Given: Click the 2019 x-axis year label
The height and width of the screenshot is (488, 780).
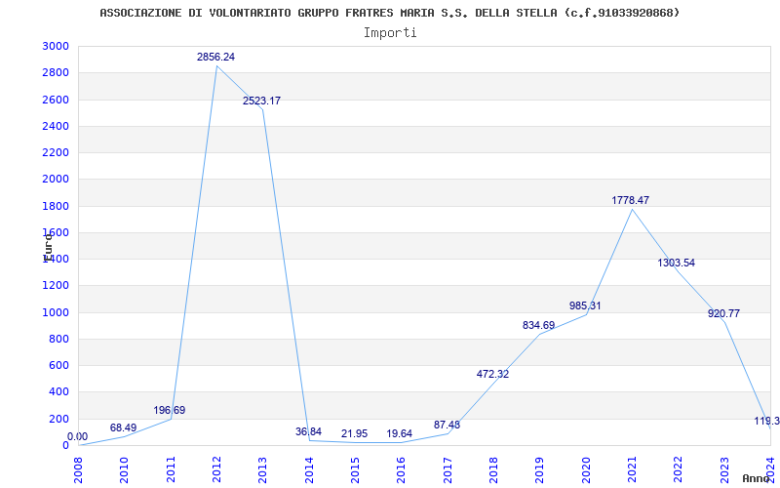Looking at the screenshot, I should (540, 469).
